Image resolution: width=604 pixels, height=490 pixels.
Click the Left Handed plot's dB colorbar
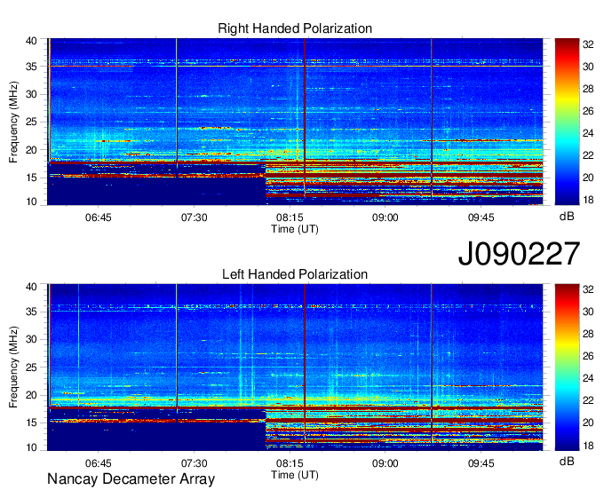point(567,367)
